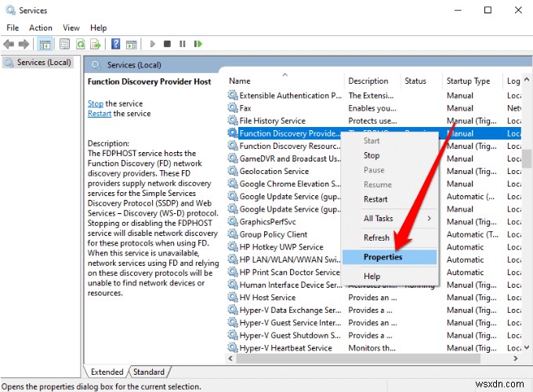533x392 pixels.
Task: Toggle the Show/Hide Action Pane icon
Action: coord(132,44)
